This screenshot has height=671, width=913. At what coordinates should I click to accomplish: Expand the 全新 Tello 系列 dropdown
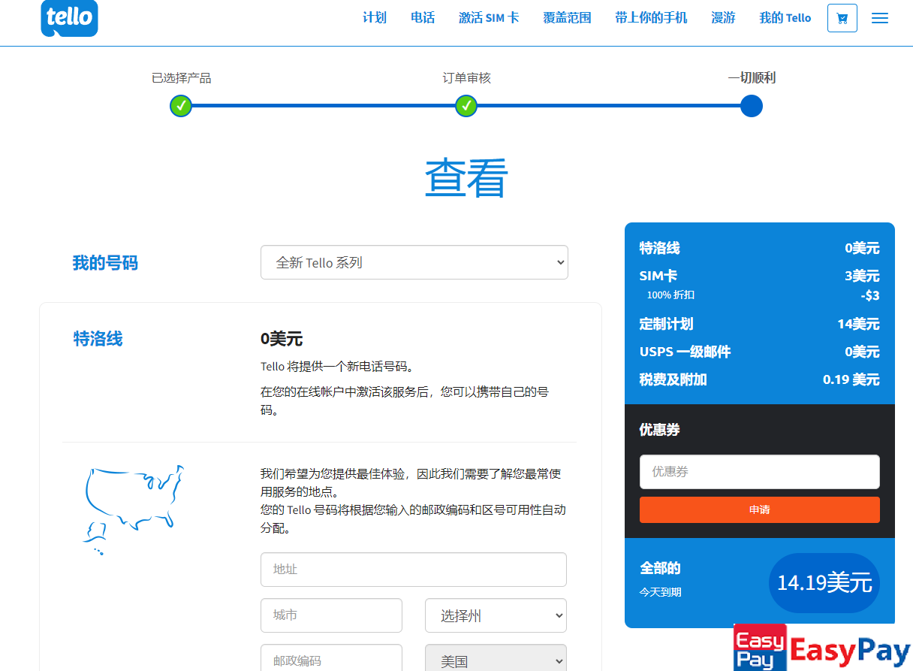(414, 262)
